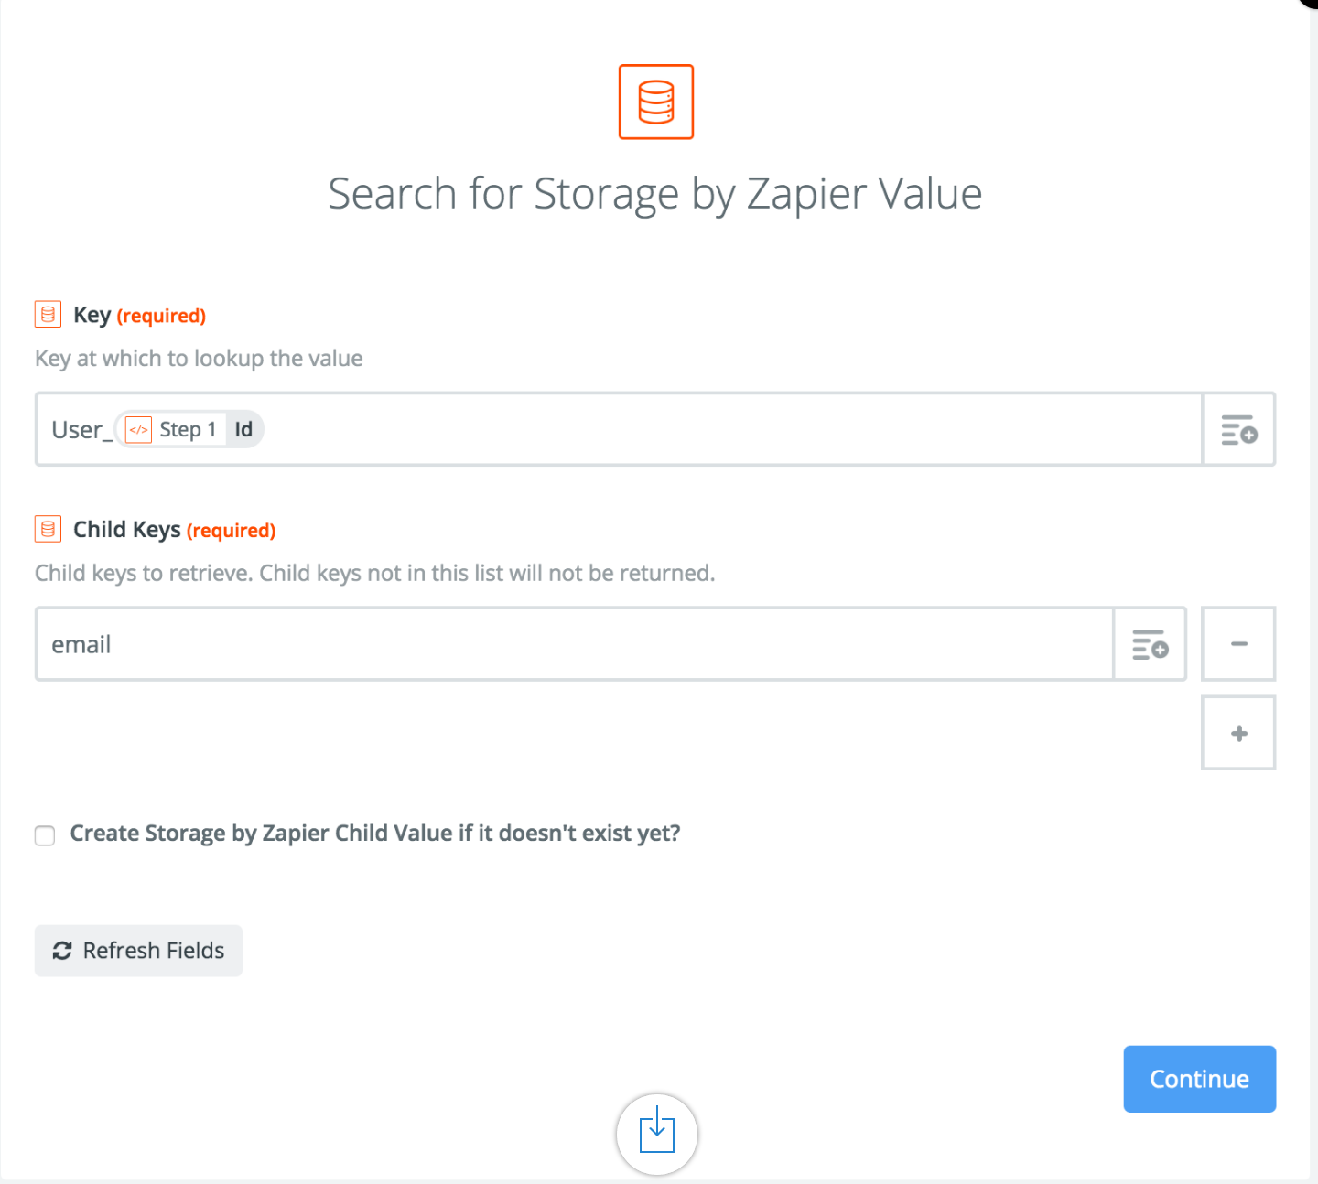Open insert-field menu for the Key input
Image resolution: width=1318 pixels, height=1184 pixels.
(x=1239, y=429)
